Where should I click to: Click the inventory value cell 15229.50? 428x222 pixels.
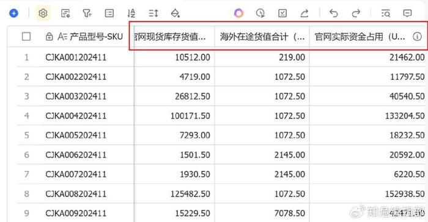point(174,213)
